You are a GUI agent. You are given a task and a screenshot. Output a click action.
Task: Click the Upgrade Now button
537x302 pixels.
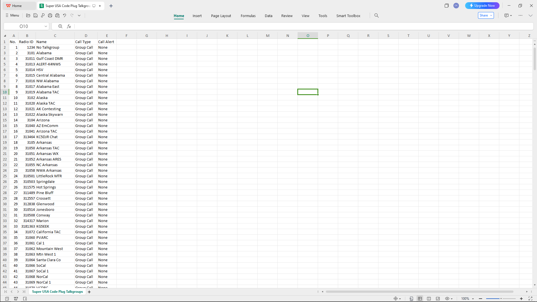point(482,6)
